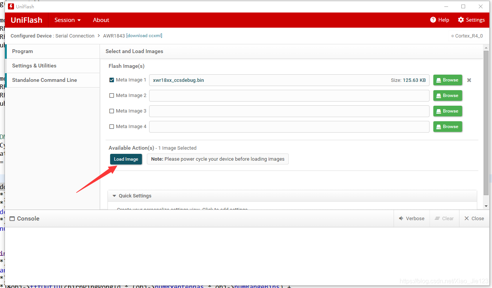The image size is (492, 288).
Task: Maximize the UniFlash window
Action: [463, 6]
